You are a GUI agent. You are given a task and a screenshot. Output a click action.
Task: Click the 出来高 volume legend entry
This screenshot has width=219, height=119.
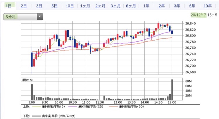(54, 116)
